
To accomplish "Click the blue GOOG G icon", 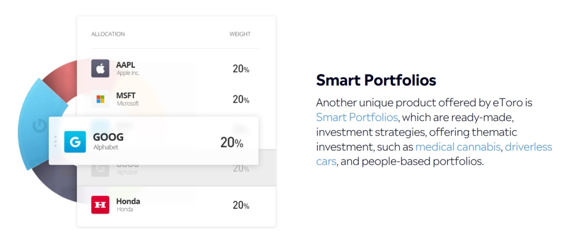I will coord(75,142).
